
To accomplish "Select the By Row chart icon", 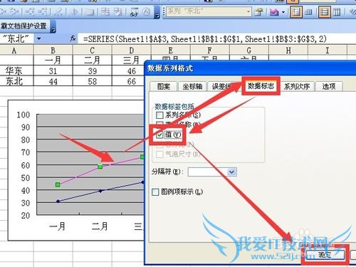I will [324, 11].
